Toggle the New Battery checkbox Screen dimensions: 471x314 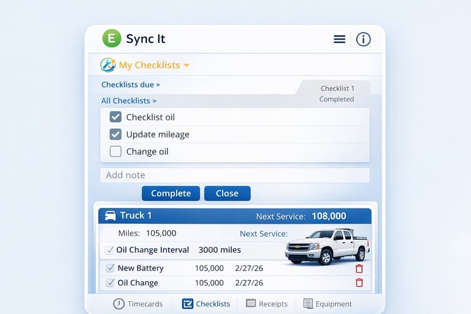(110, 268)
